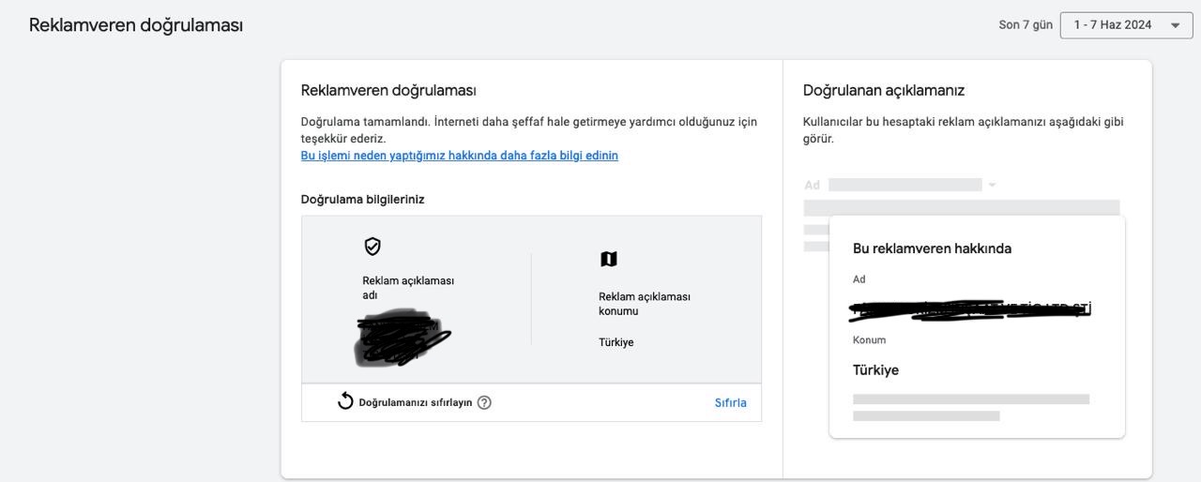Click the small dropdown arrow beside Ad preview

[992, 185]
